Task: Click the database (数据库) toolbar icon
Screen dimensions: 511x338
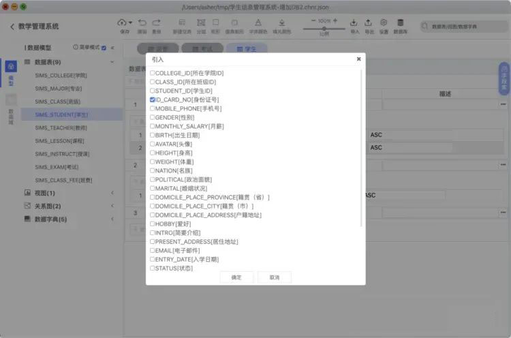Action: [x=400, y=22]
